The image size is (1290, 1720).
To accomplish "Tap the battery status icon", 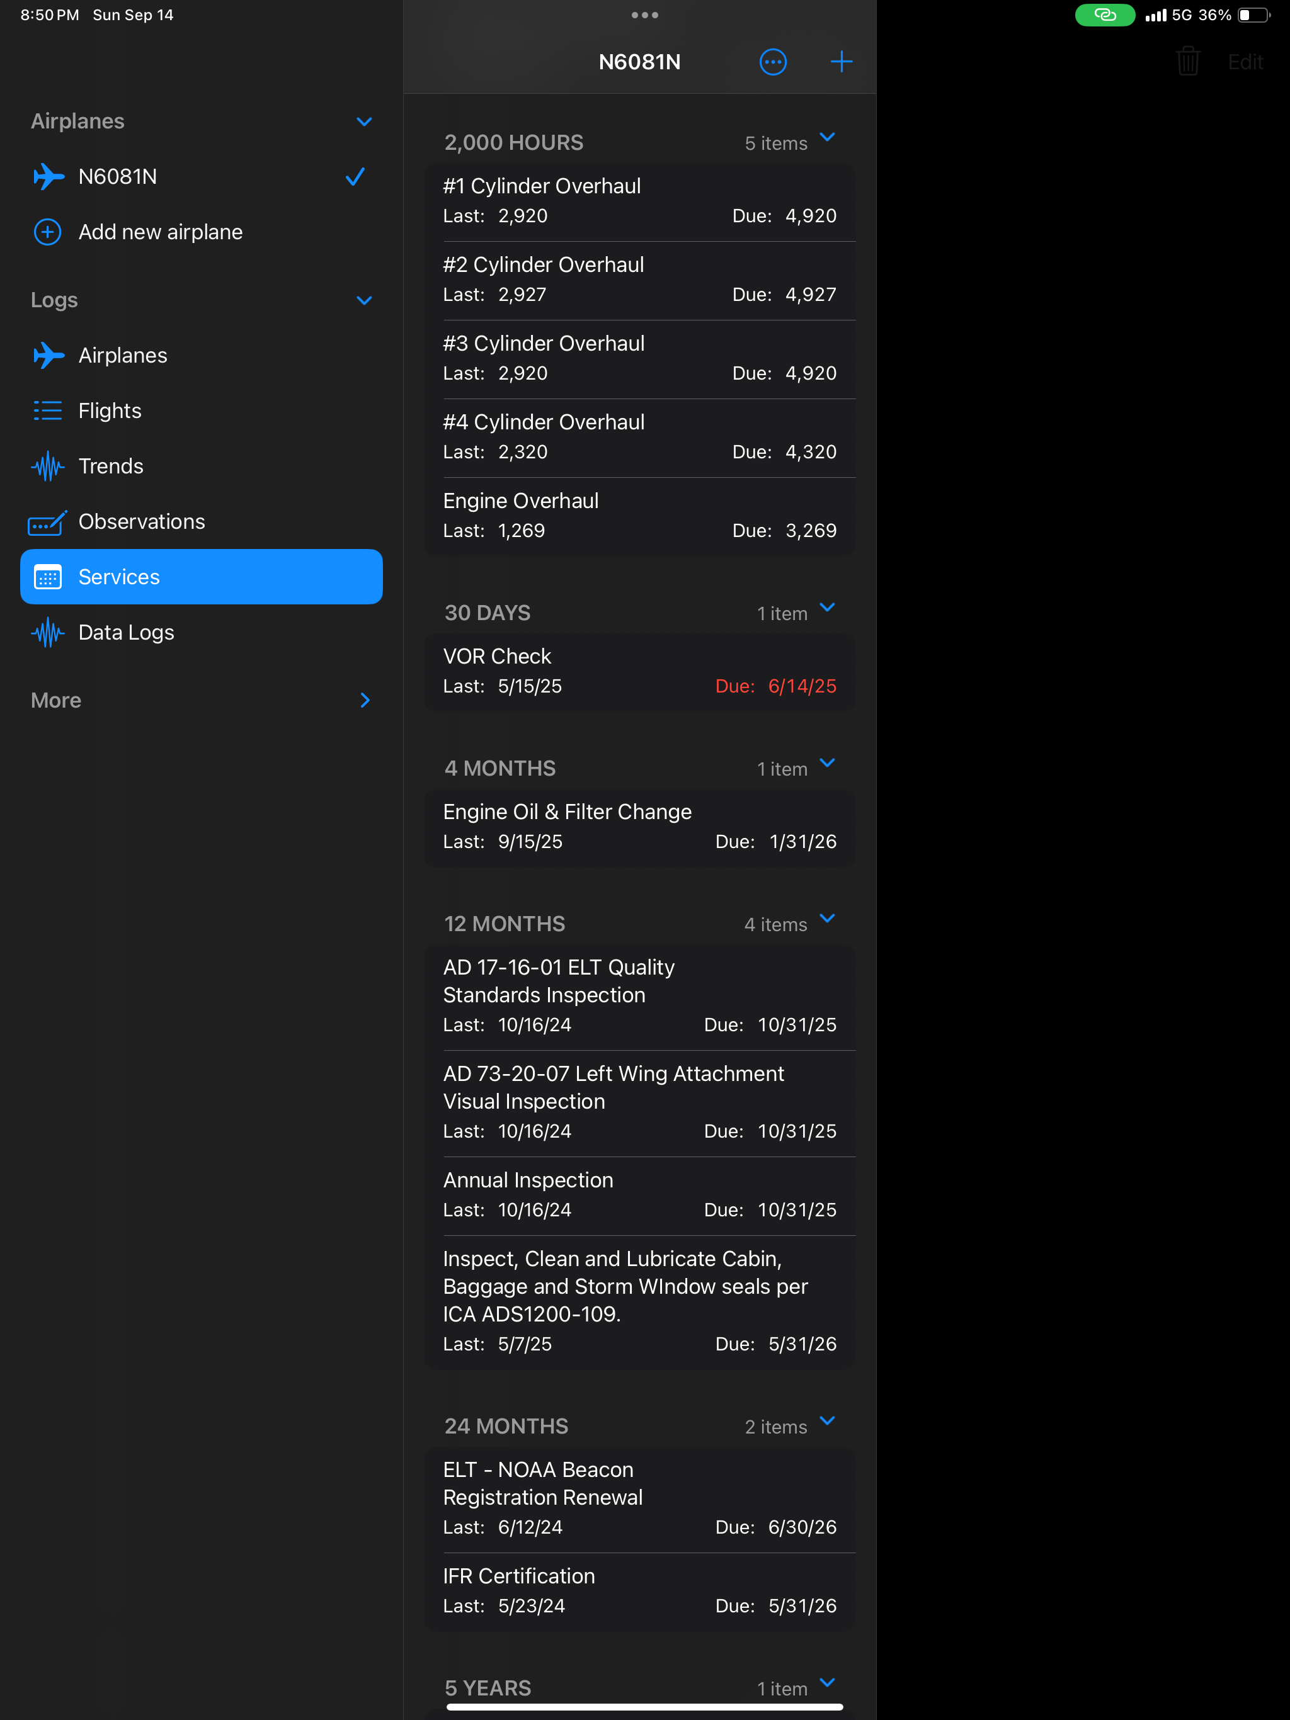I will click(x=1253, y=14).
